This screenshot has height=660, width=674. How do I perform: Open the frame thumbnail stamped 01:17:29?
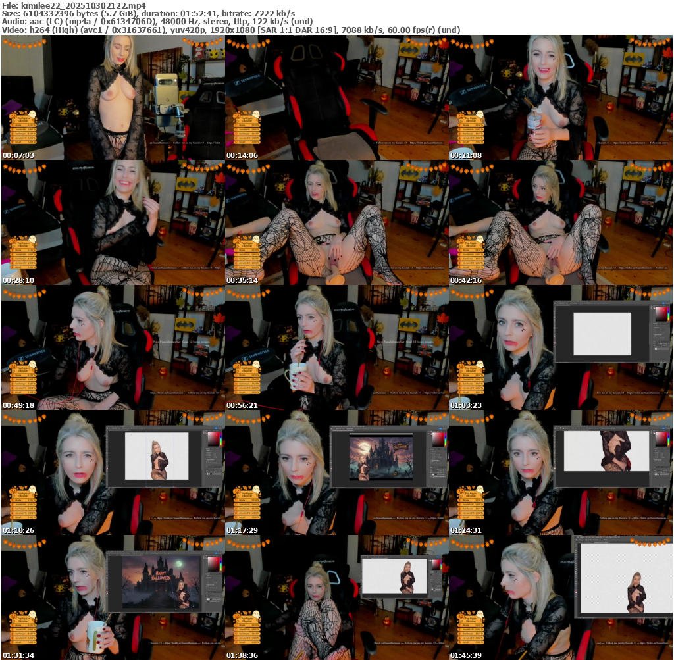pyautogui.click(x=336, y=472)
